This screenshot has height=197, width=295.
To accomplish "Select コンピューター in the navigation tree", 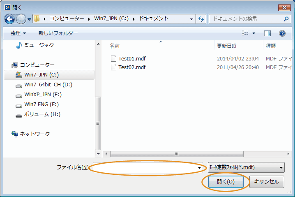I will [37, 65].
